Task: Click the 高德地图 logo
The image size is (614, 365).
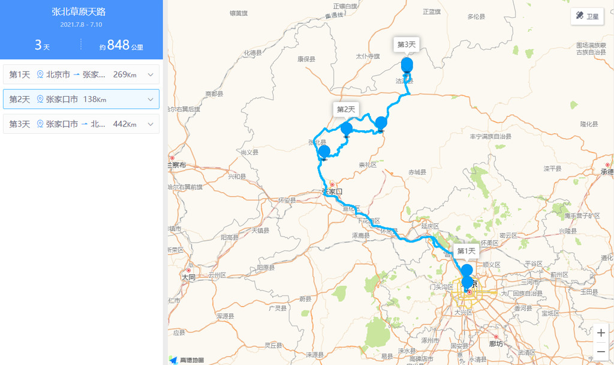Action: (x=187, y=360)
